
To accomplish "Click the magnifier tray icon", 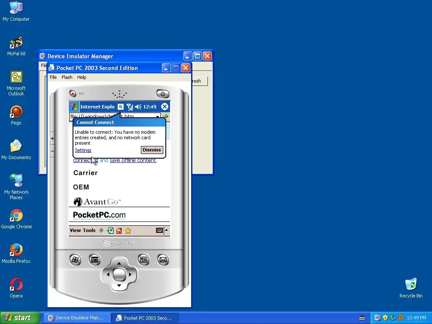I will (x=401, y=318).
